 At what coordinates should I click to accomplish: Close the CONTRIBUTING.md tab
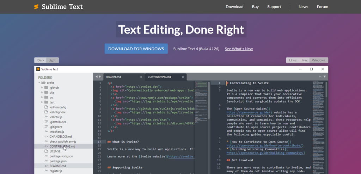click(183, 77)
